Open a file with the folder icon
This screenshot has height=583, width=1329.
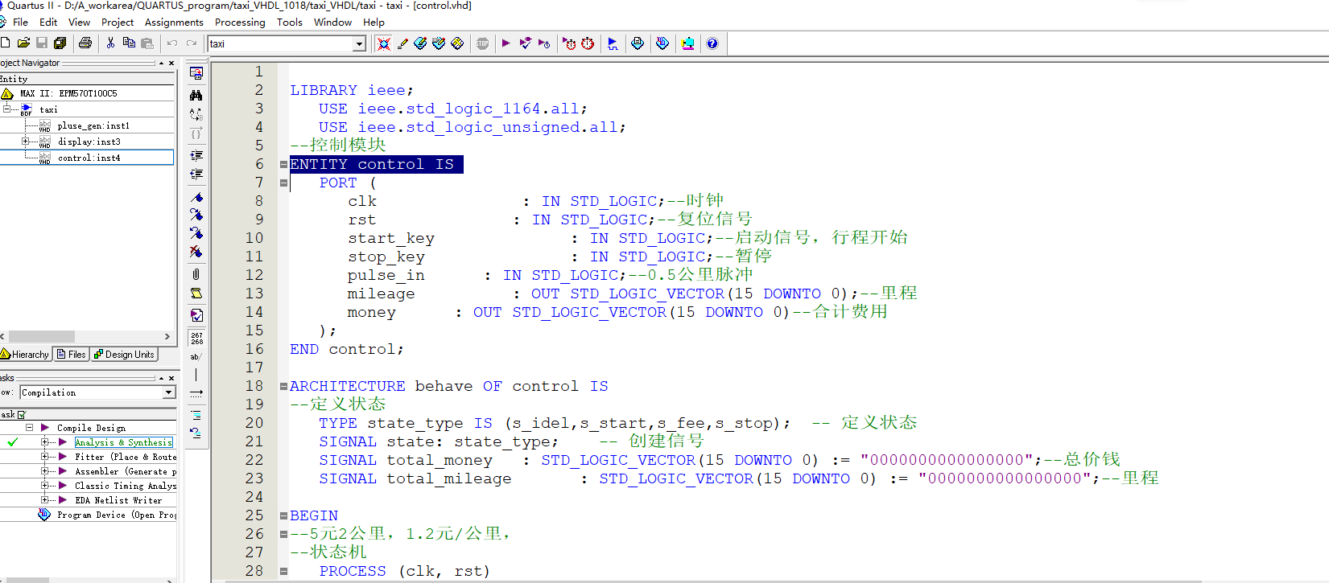(x=23, y=43)
